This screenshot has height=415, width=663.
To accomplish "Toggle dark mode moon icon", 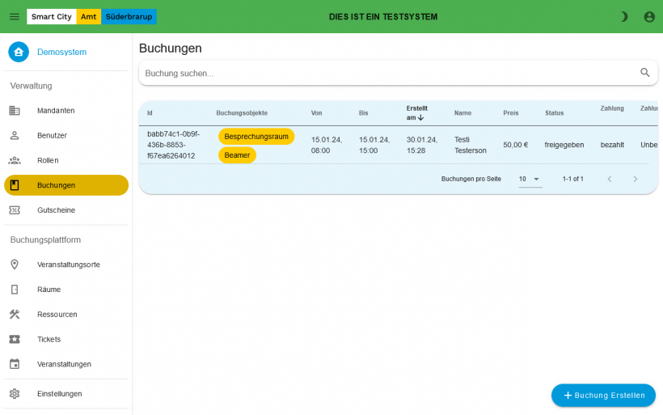I will tap(623, 16).
